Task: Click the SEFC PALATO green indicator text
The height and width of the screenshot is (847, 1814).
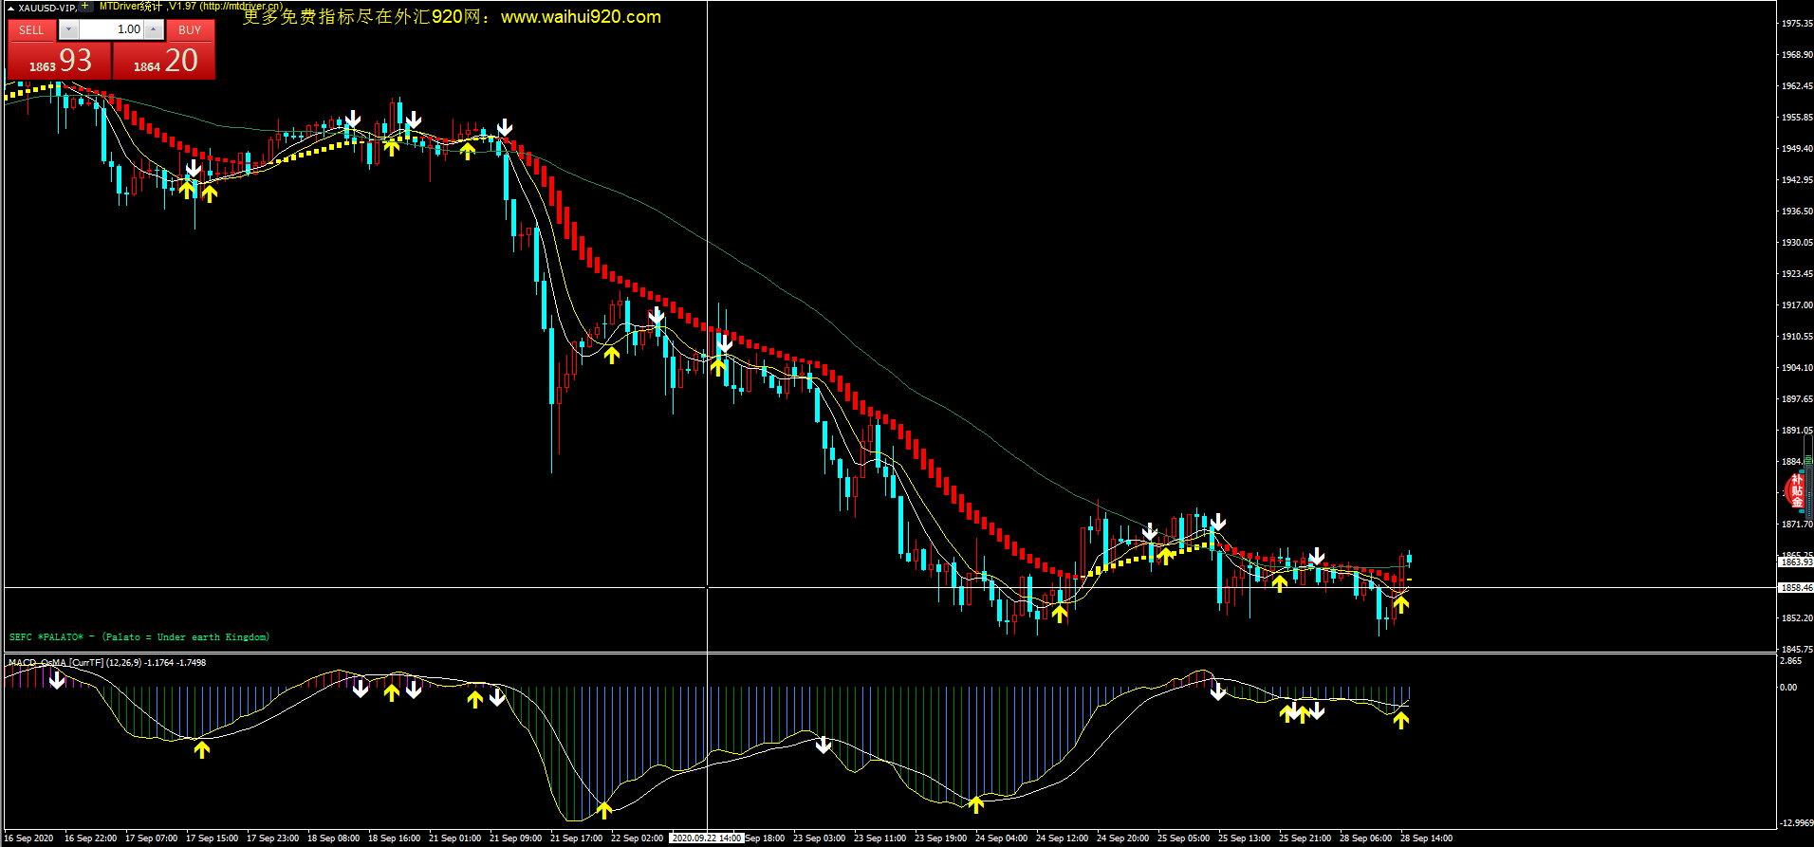Action: pos(139,637)
